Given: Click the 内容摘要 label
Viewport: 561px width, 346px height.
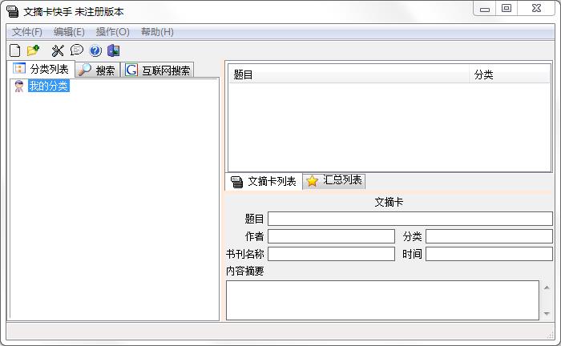Looking at the screenshot, I should click(245, 271).
